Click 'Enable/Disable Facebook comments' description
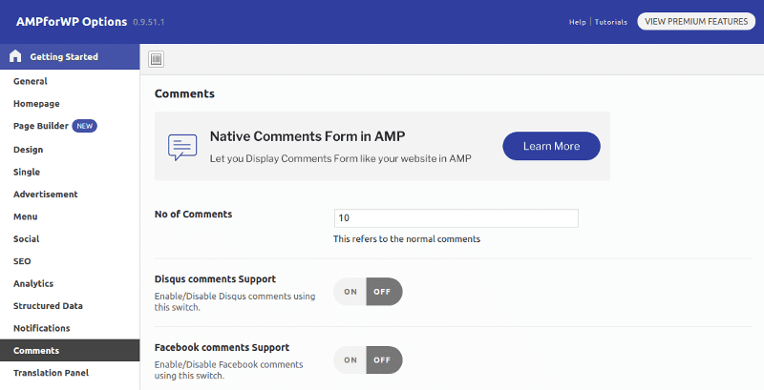The height and width of the screenshot is (390, 764). [228, 370]
